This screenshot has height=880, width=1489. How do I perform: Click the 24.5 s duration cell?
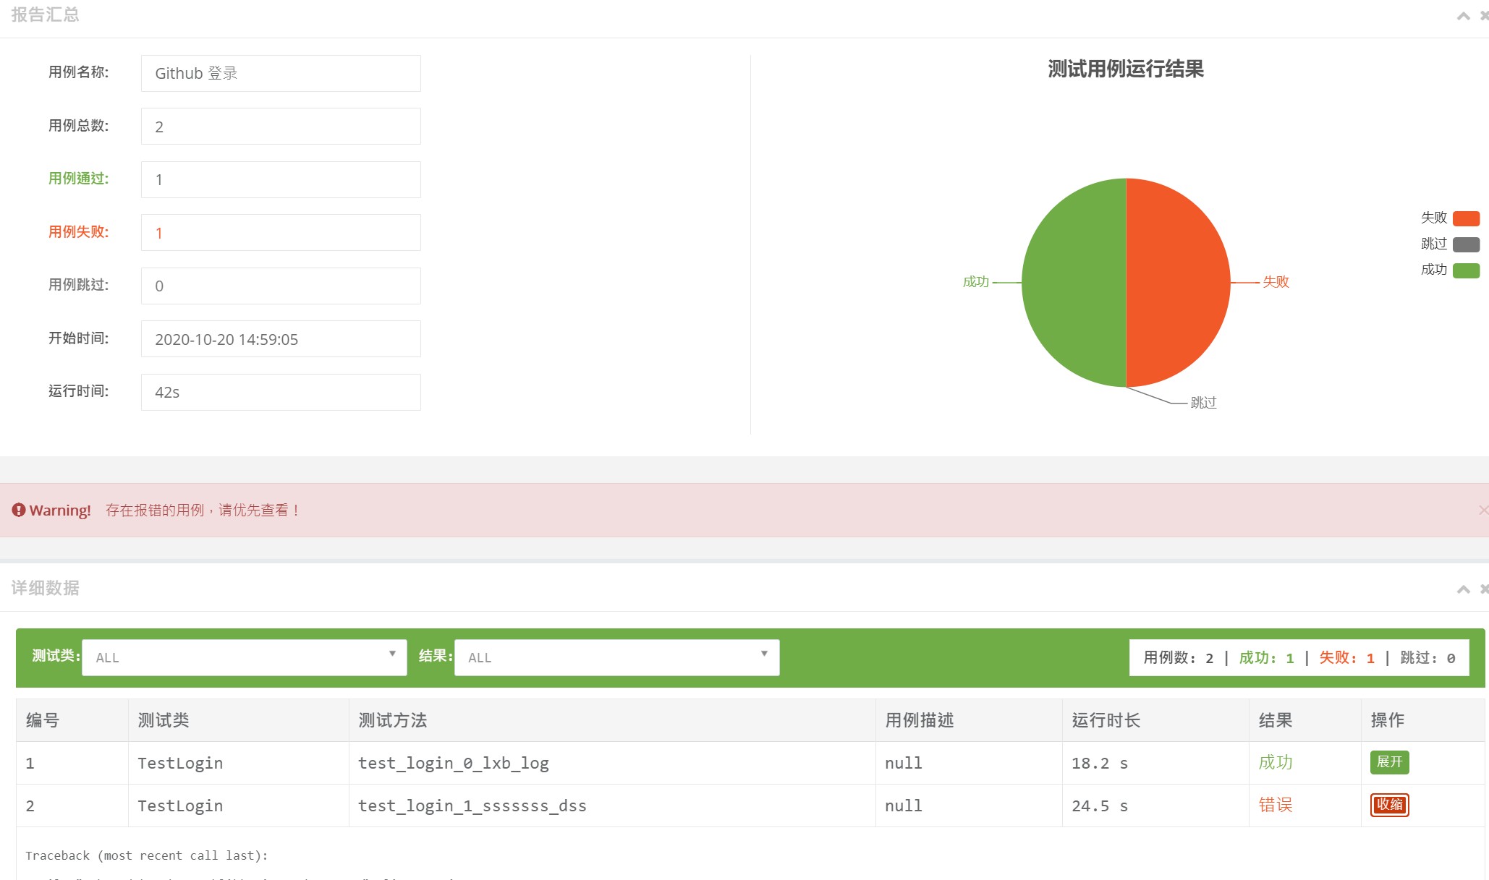1155,806
